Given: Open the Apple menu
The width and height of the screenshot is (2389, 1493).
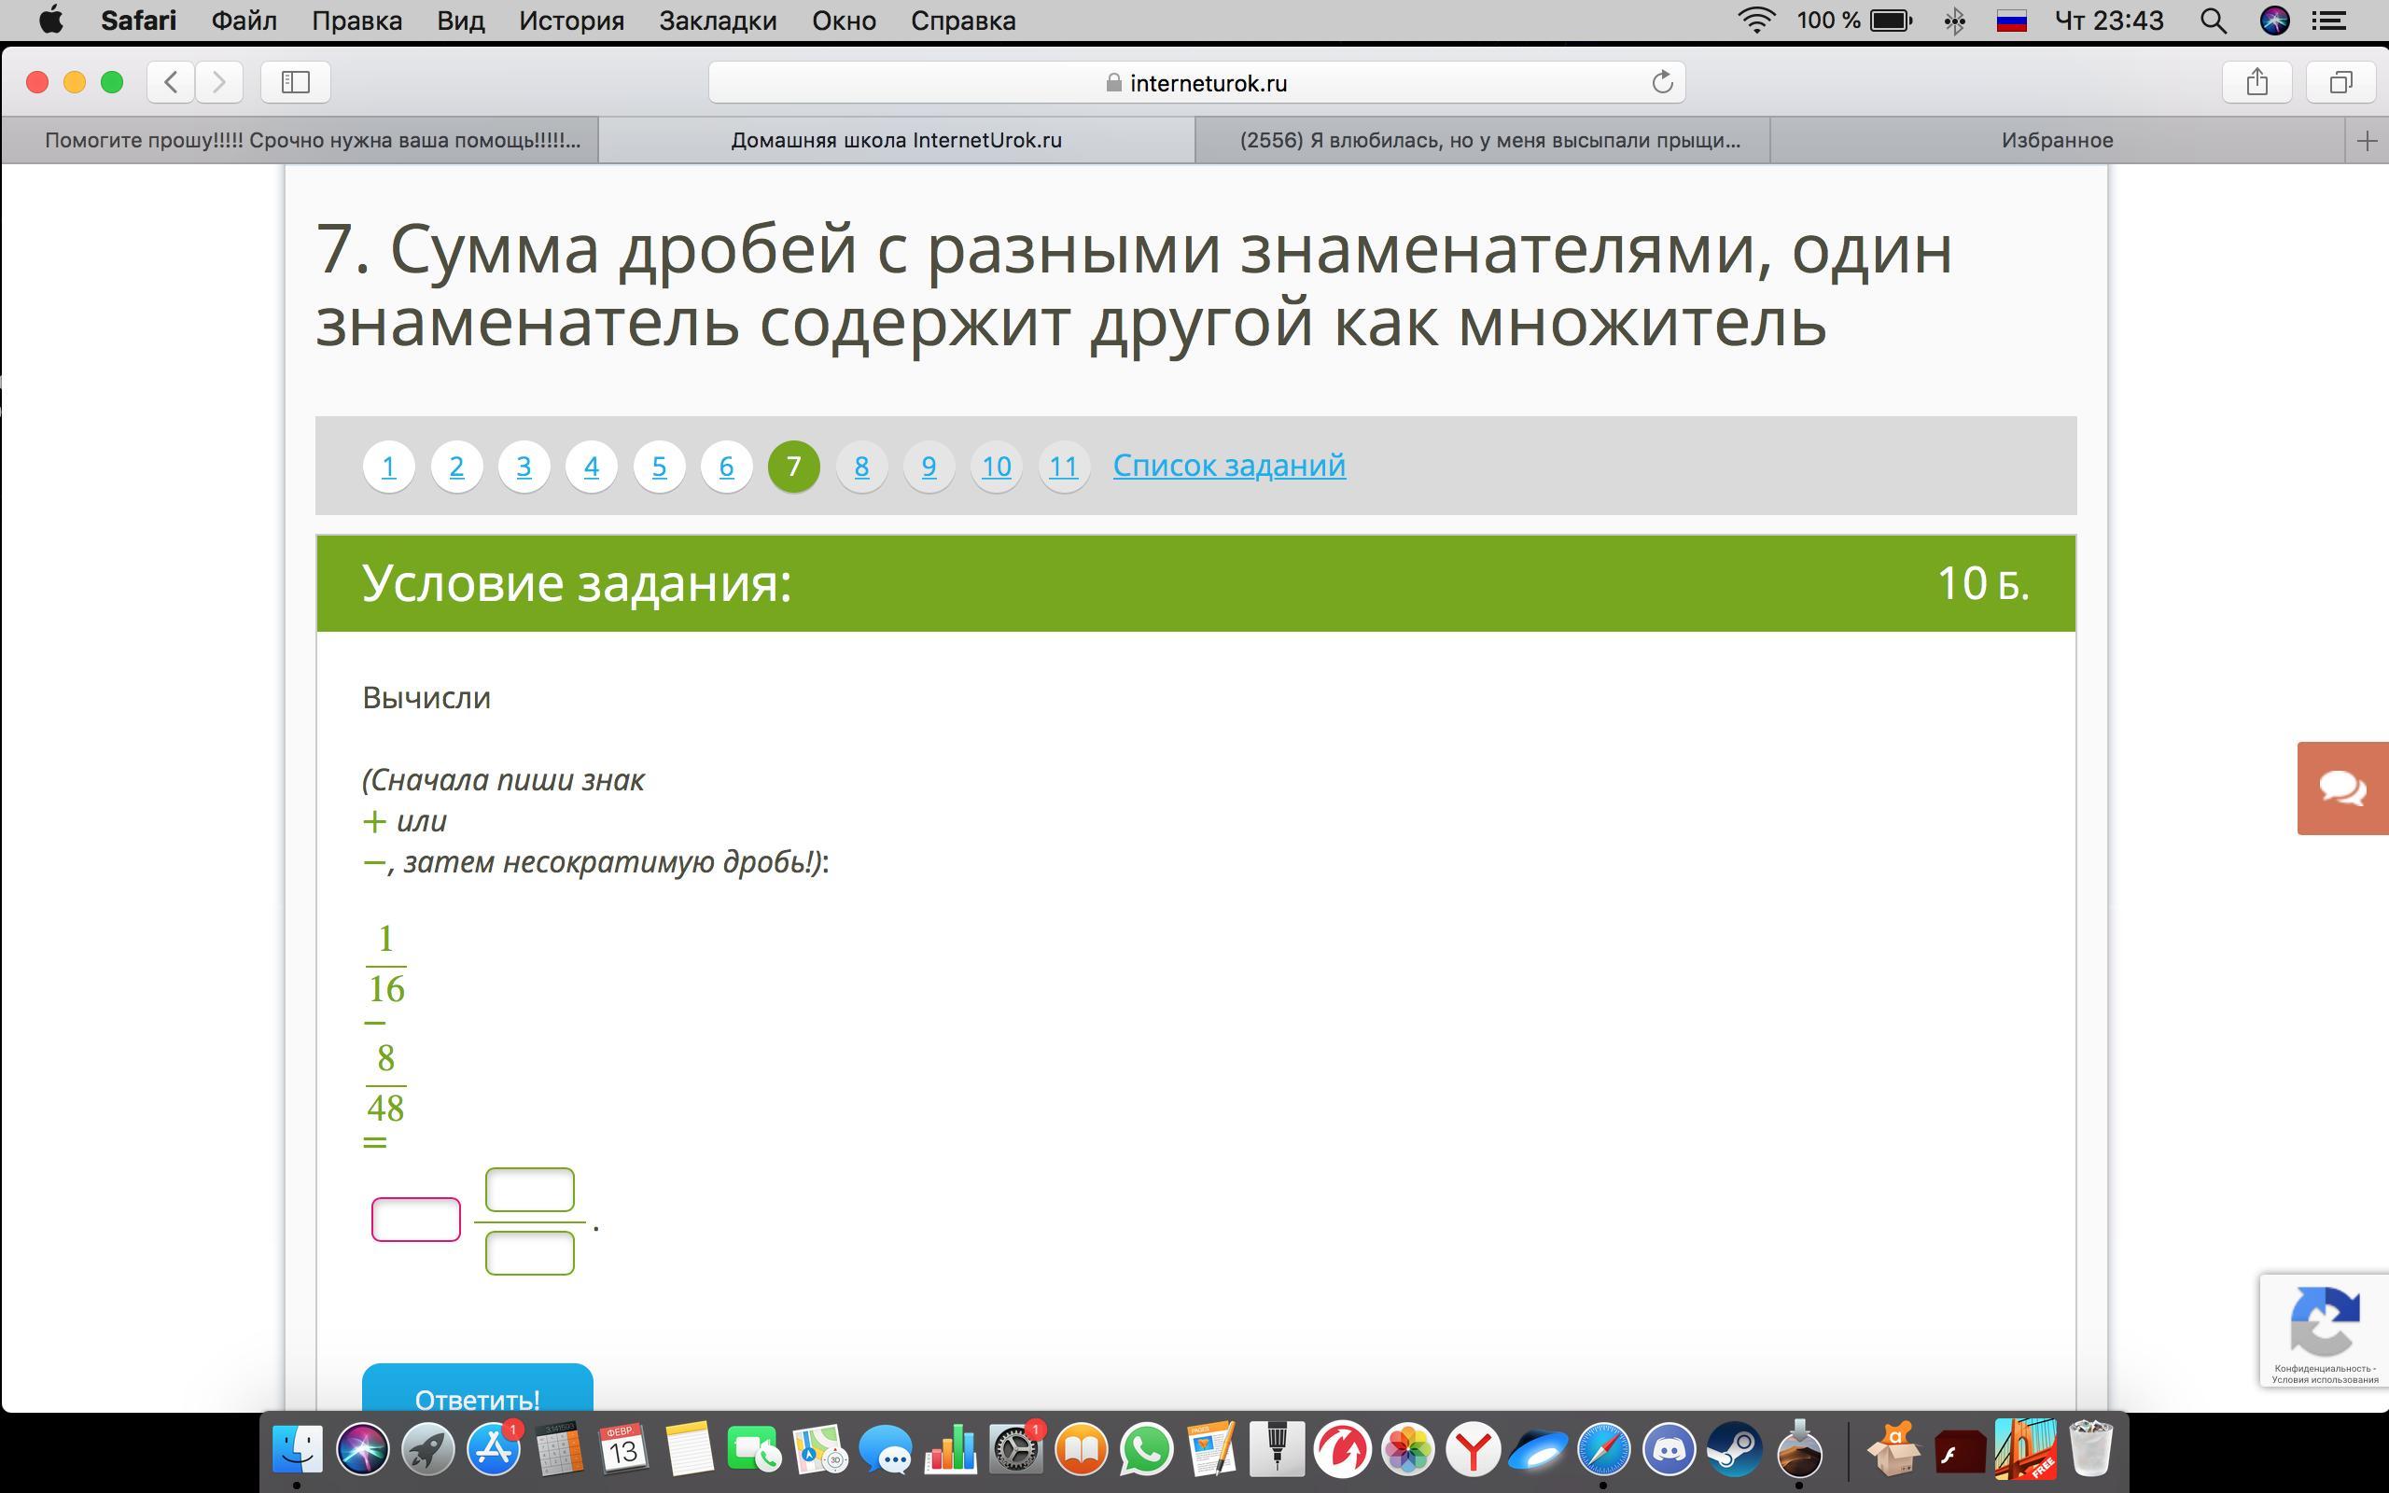Looking at the screenshot, I should pos(50,20).
